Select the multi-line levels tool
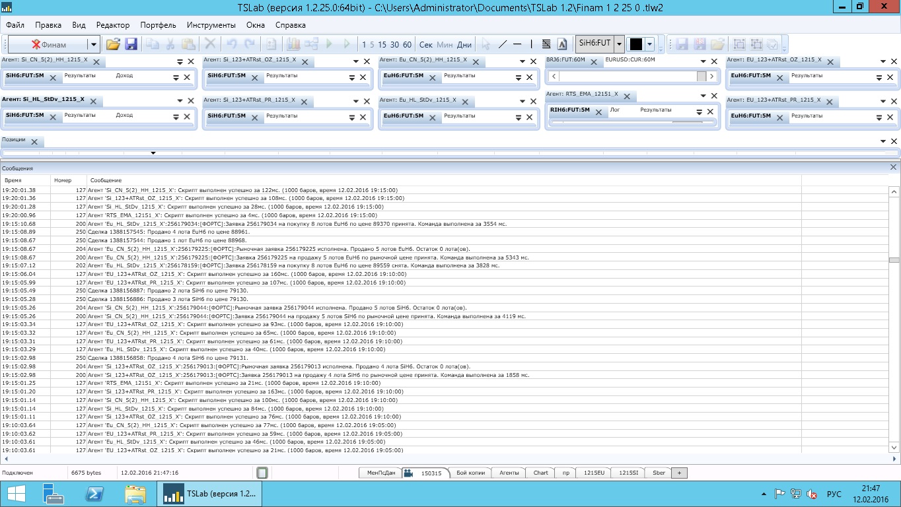The width and height of the screenshot is (901, 507). tap(546, 44)
